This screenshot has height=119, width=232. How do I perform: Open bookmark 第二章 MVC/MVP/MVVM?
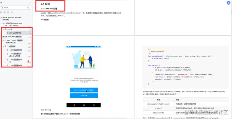pos(12,37)
